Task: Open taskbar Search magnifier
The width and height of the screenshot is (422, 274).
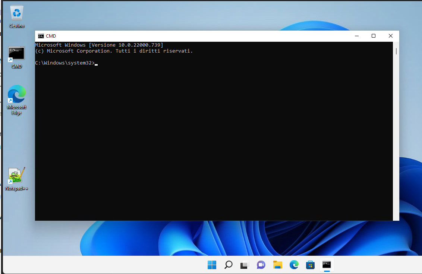Action: [228, 265]
